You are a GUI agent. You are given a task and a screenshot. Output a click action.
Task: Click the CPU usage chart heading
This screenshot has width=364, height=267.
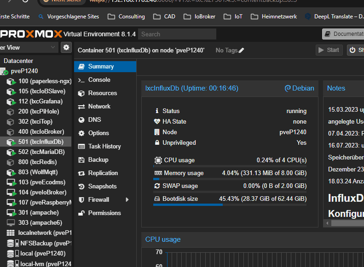[x=163, y=239]
